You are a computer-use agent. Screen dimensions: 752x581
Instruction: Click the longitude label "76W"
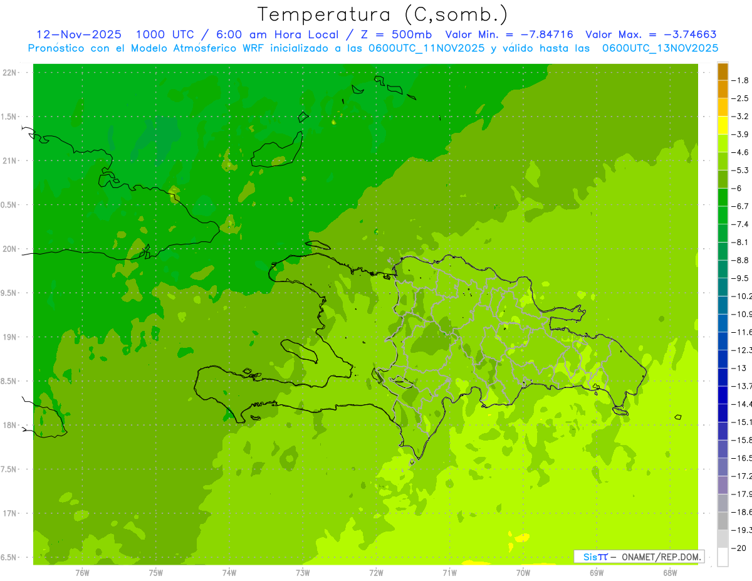82,573
